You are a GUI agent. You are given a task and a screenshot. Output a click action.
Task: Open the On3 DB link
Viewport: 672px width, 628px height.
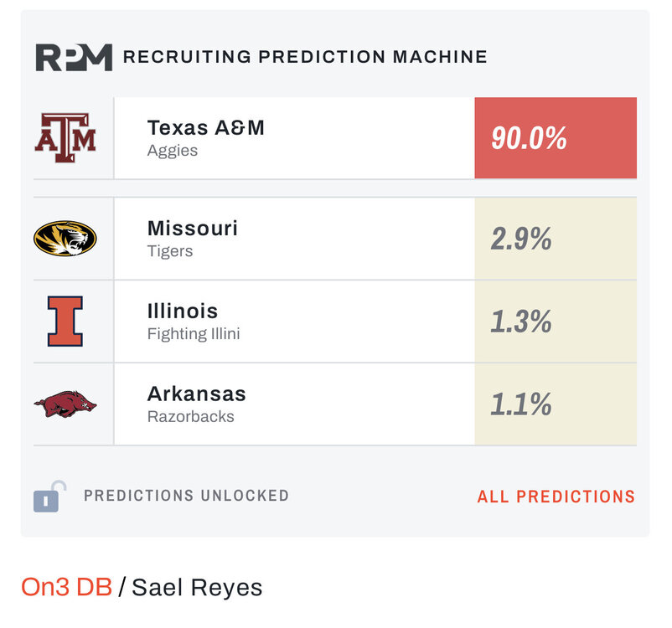point(66,587)
